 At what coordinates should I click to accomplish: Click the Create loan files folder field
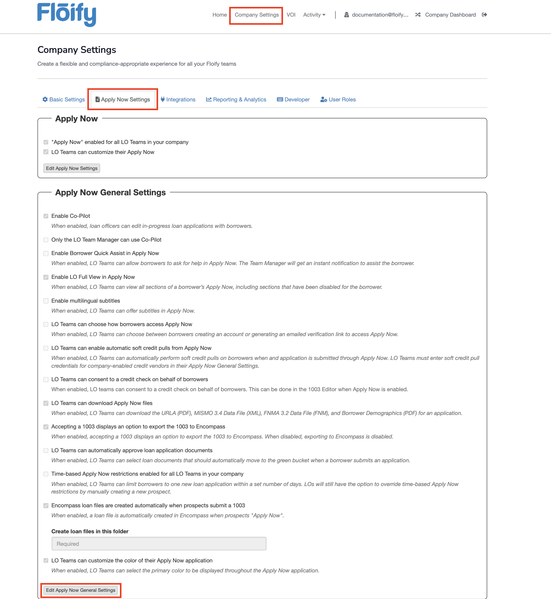click(159, 544)
